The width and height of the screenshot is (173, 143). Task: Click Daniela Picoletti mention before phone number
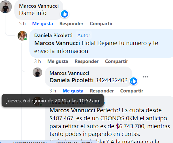click(x=72, y=80)
